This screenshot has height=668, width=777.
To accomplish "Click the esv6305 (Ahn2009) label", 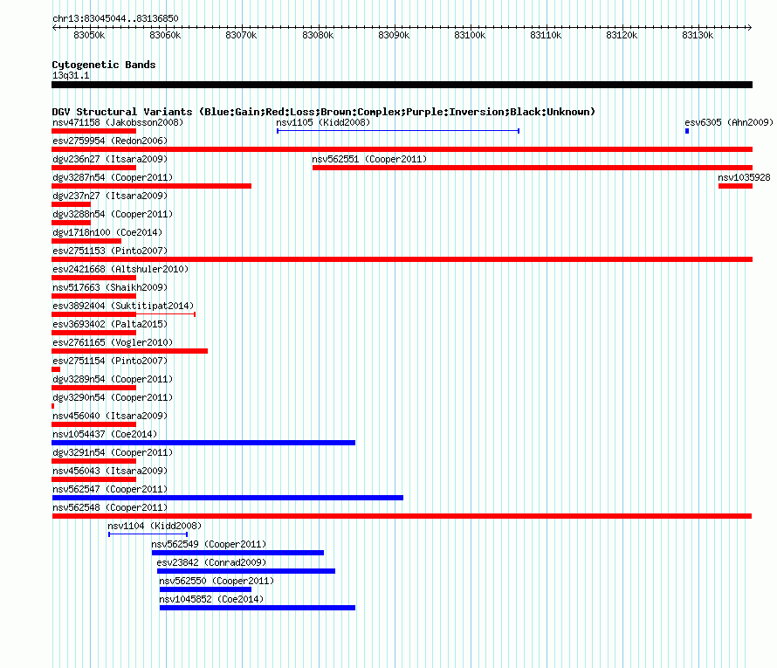I will [729, 122].
